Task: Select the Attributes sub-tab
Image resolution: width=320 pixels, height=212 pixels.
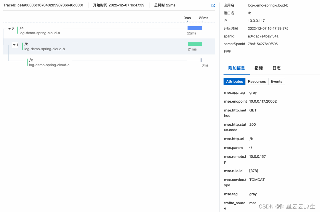Action: pyautogui.click(x=234, y=82)
